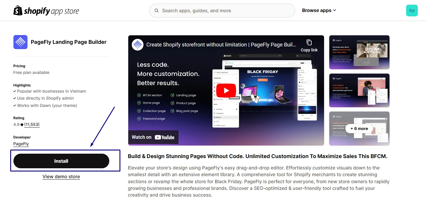Select the PageFly Landing Page Builder heading
This screenshot has height=201, width=426.
tap(69, 42)
